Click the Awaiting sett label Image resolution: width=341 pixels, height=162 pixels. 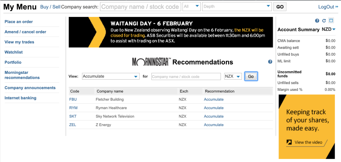click(x=288, y=48)
